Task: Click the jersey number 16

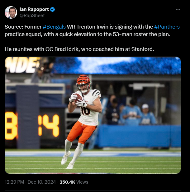Action: tap(85, 111)
